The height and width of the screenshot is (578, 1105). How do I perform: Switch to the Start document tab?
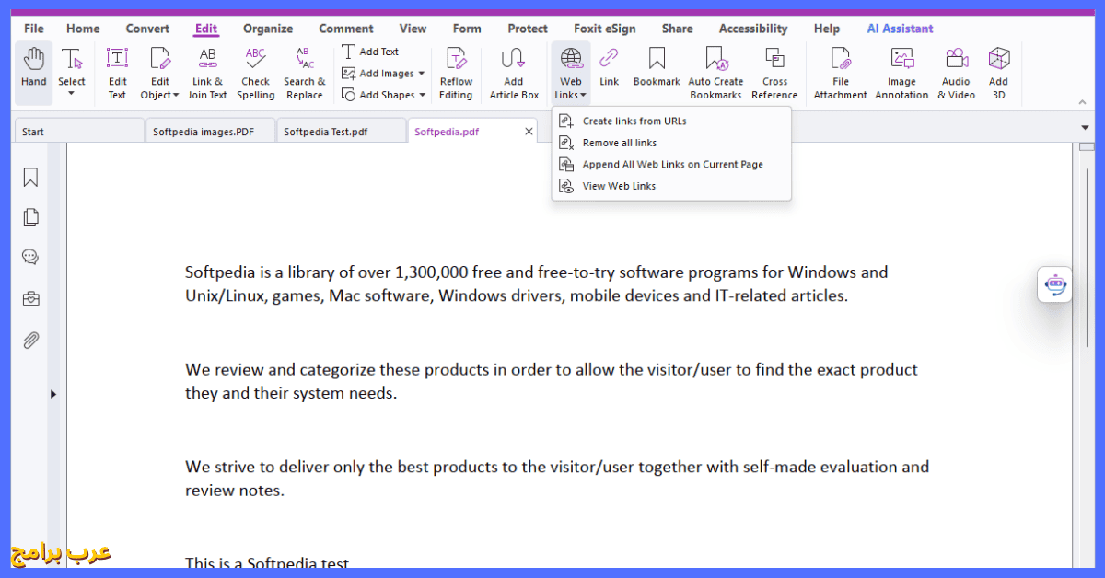click(x=80, y=132)
